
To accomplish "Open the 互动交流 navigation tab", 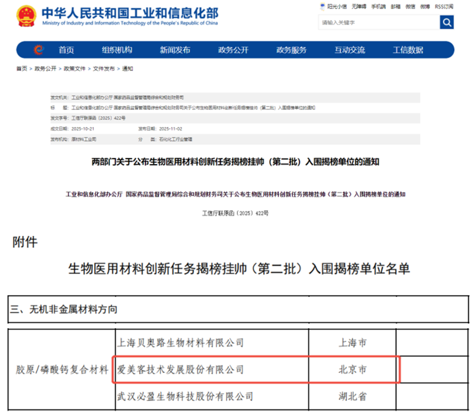I will coord(350,50).
